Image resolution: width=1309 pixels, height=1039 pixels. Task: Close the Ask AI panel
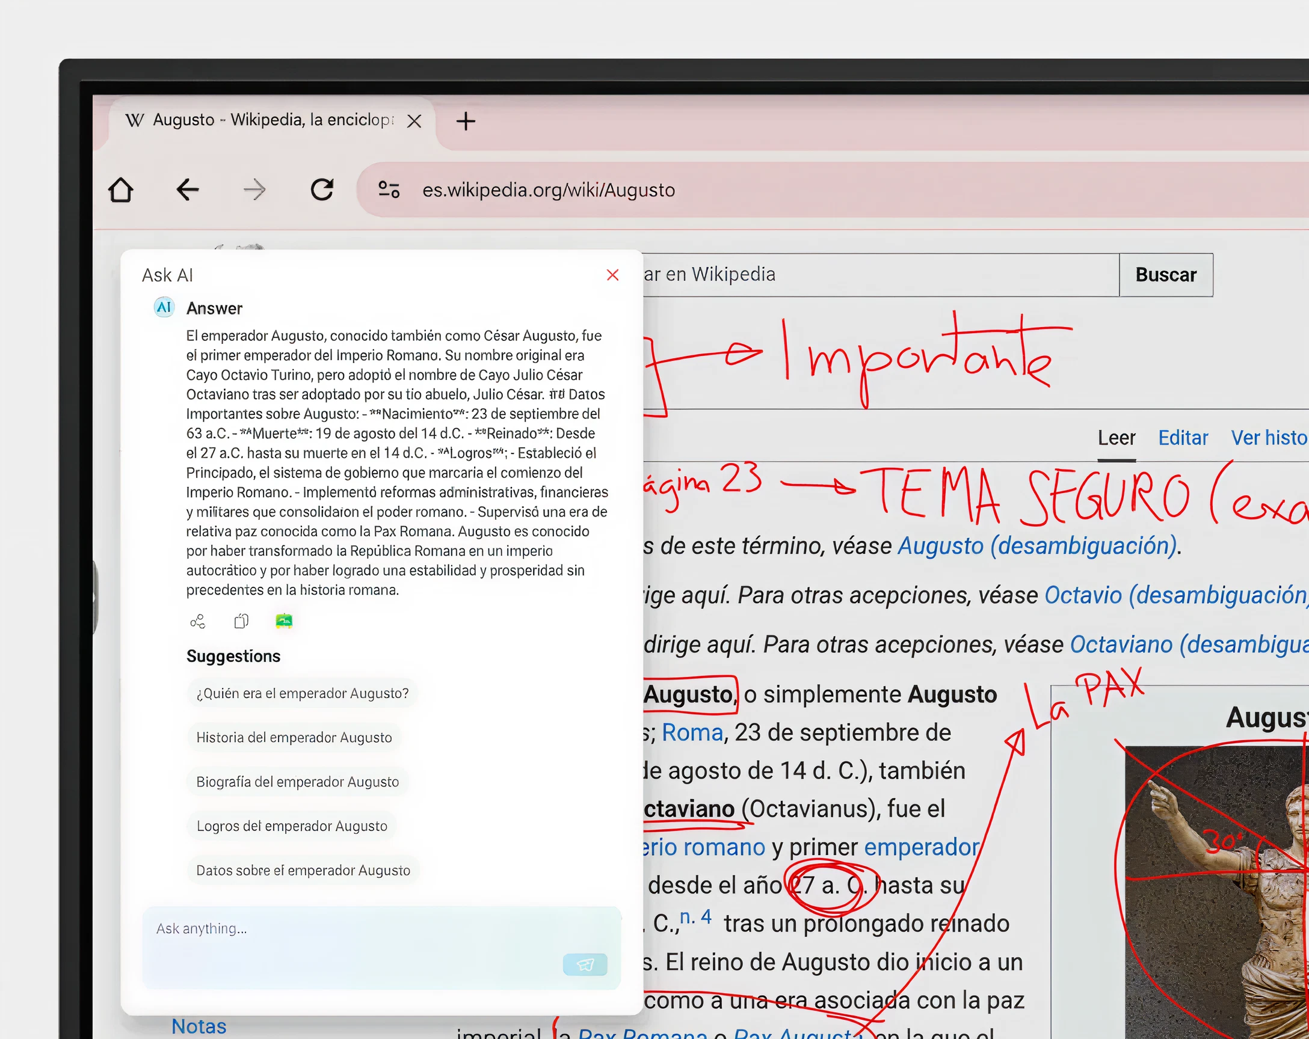coord(612,275)
